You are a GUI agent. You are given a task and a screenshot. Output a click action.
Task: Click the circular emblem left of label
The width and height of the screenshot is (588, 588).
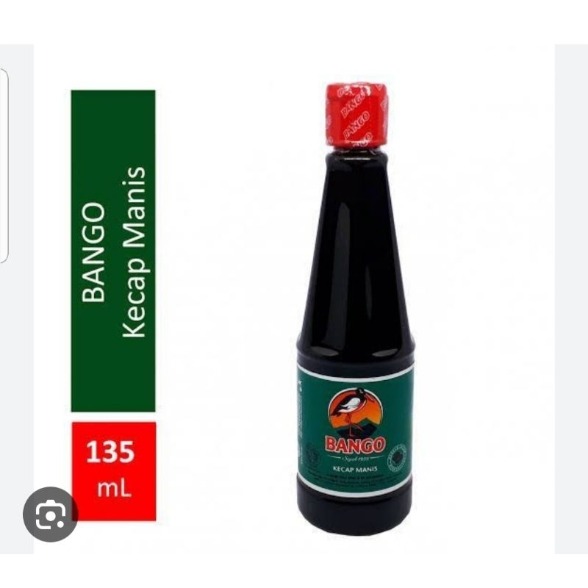(x=312, y=454)
